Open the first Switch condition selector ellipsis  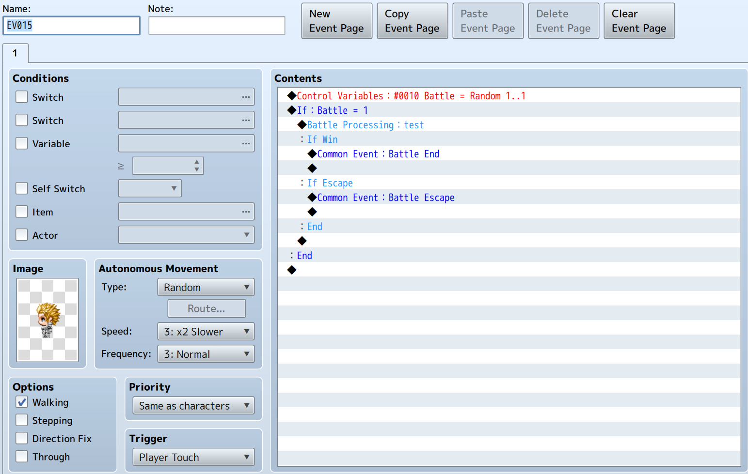(x=246, y=97)
